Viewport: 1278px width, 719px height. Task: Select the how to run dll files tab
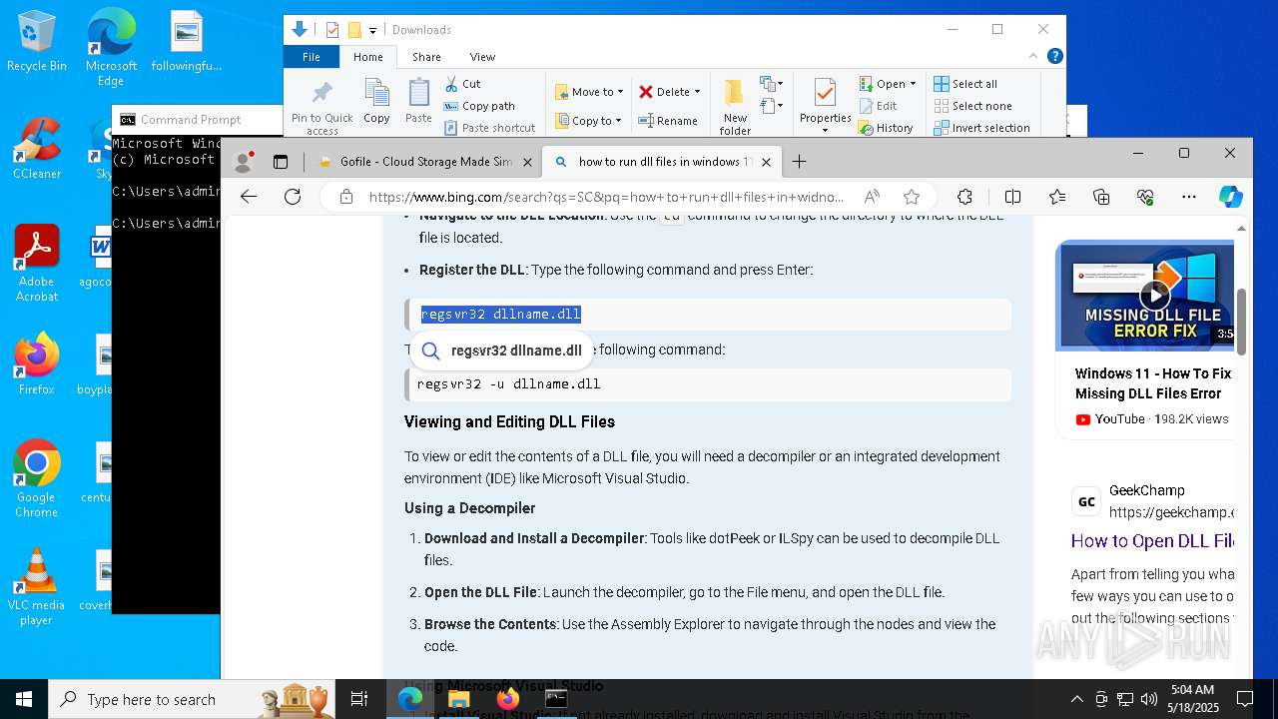(x=663, y=162)
